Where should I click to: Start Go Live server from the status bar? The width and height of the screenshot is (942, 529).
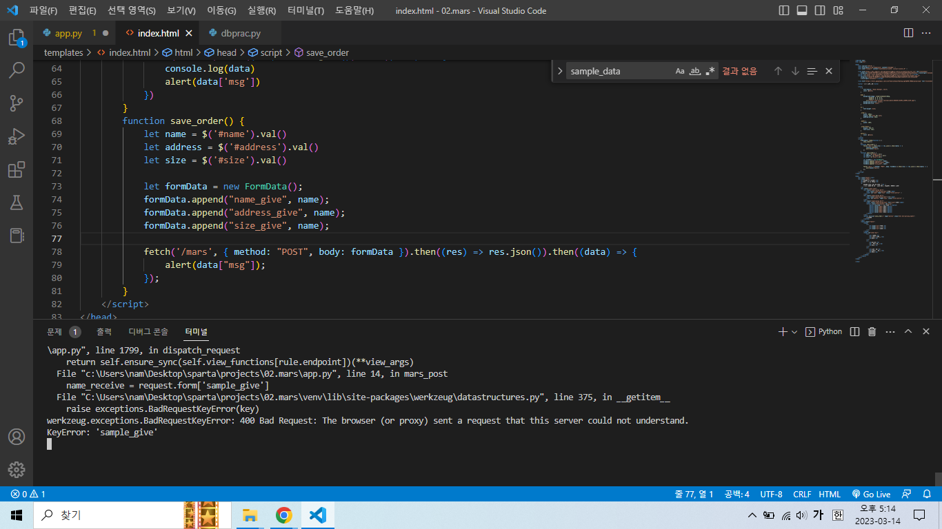(x=871, y=494)
